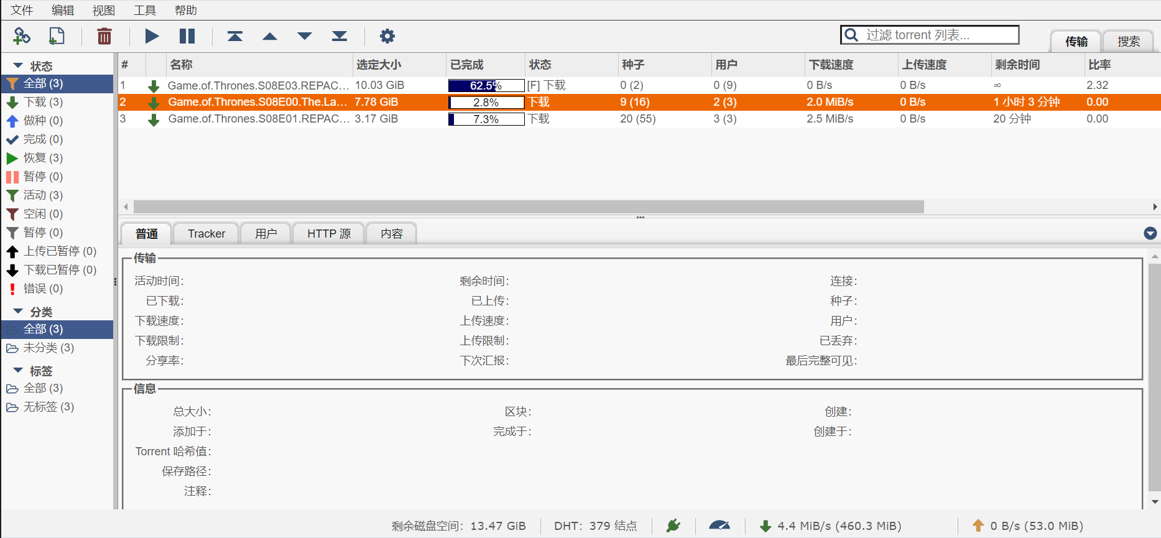Click download arrow icon of S08E01 torrent
The width and height of the screenshot is (1161, 538).
(x=154, y=120)
